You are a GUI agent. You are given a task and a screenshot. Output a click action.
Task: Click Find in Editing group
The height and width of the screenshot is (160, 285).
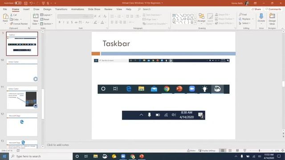(243, 15)
